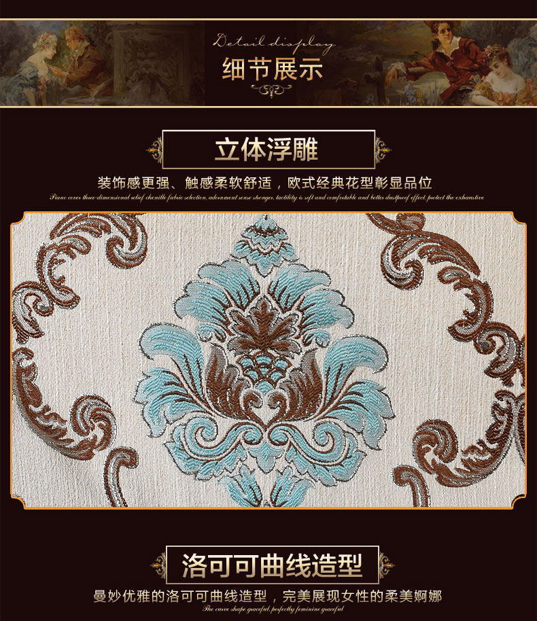Click the 细节展示 header title
The width and height of the screenshot is (537, 621).
(273, 69)
